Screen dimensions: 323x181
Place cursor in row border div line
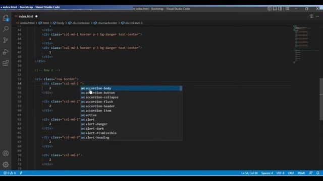coord(57,79)
